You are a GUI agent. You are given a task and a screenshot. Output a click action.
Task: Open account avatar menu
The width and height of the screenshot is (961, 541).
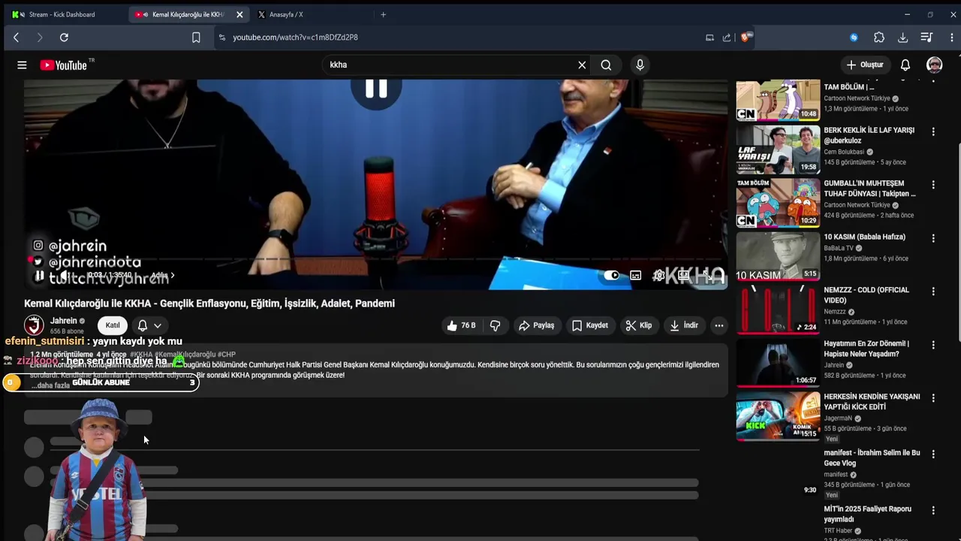[934, 65]
